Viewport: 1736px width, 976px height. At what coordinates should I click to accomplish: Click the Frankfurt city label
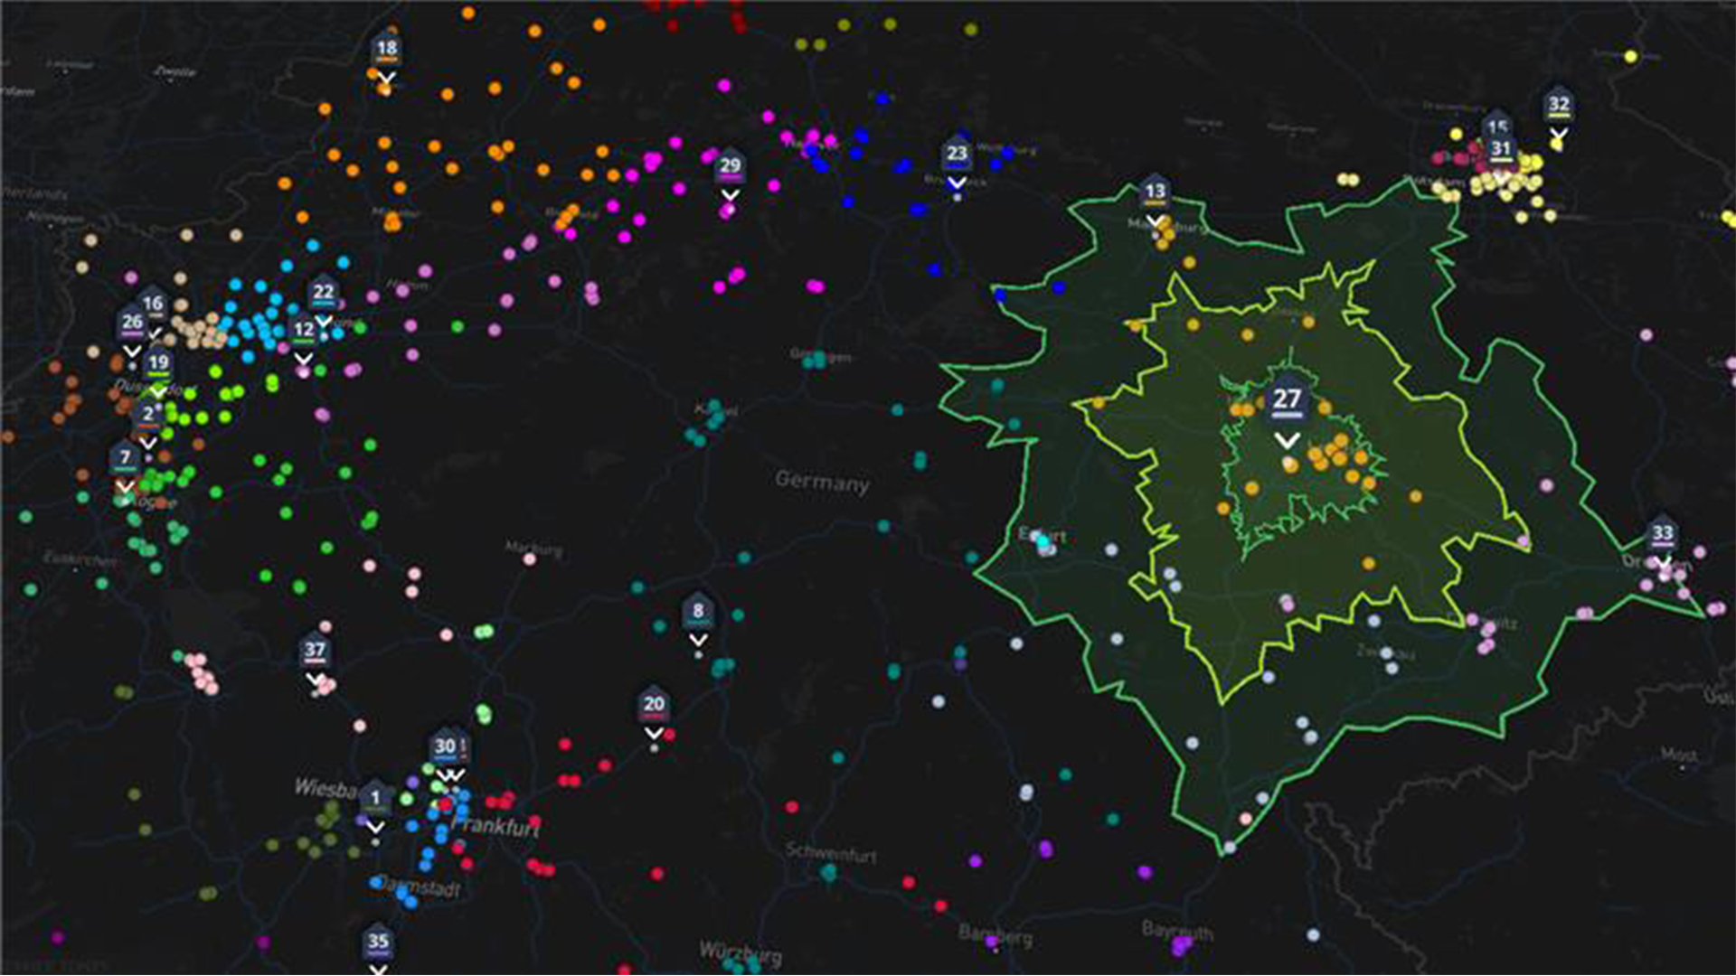pos(495,826)
